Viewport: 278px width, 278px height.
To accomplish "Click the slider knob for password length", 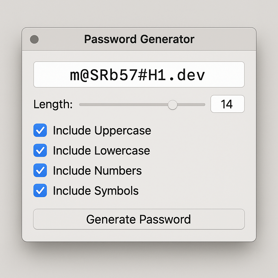I will coord(173,105).
